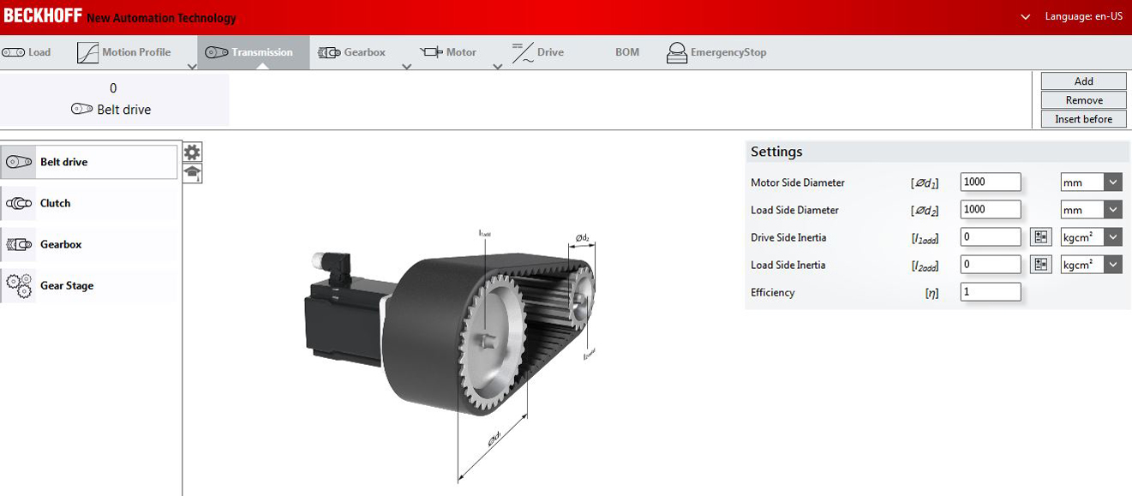Choose Gearbox in the component list
This screenshot has width=1132, height=496.
(x=89, y=244)
